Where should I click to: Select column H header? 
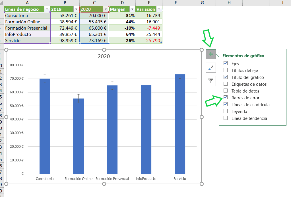pos(229,3)
